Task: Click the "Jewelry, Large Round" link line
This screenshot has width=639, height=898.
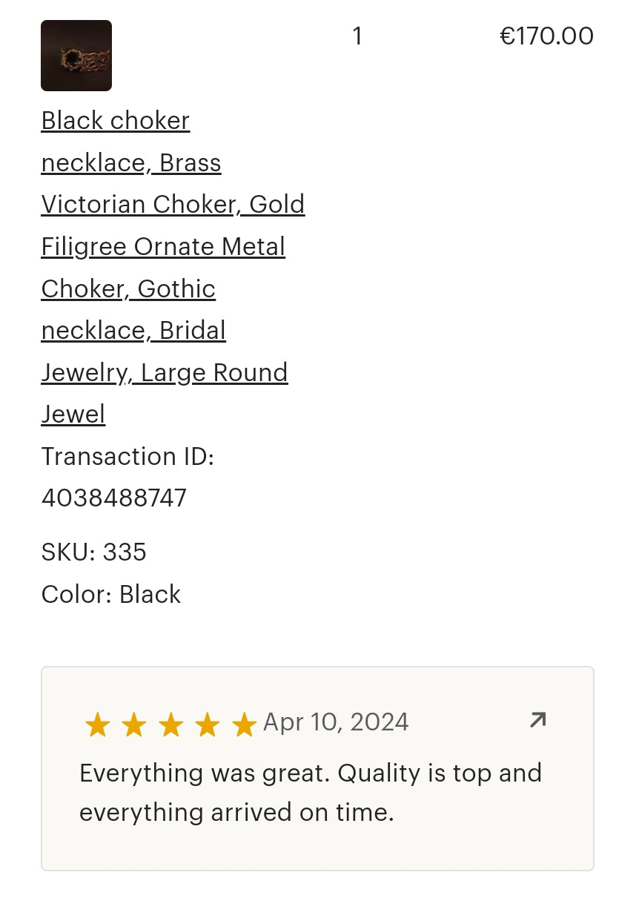Action: (165, 372)
